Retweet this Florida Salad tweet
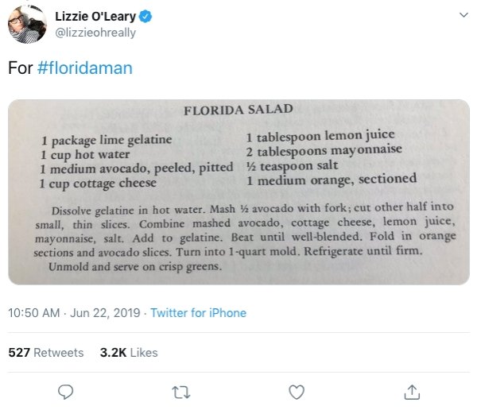This screenshot has width=477, height=410. (x=181, y=392)
